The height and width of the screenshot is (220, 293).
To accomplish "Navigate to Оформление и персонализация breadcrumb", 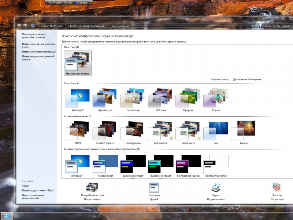I will click(86, 26).
